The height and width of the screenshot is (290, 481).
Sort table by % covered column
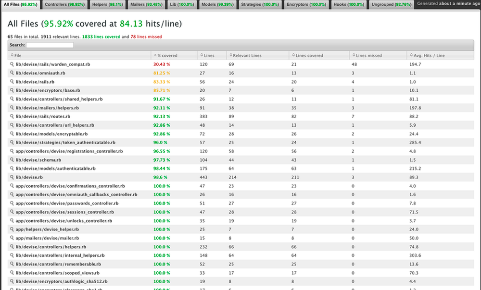click(174, 55)
